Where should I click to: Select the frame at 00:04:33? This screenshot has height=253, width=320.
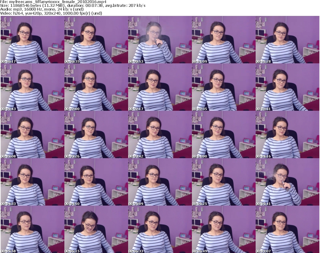click(32, 182)
